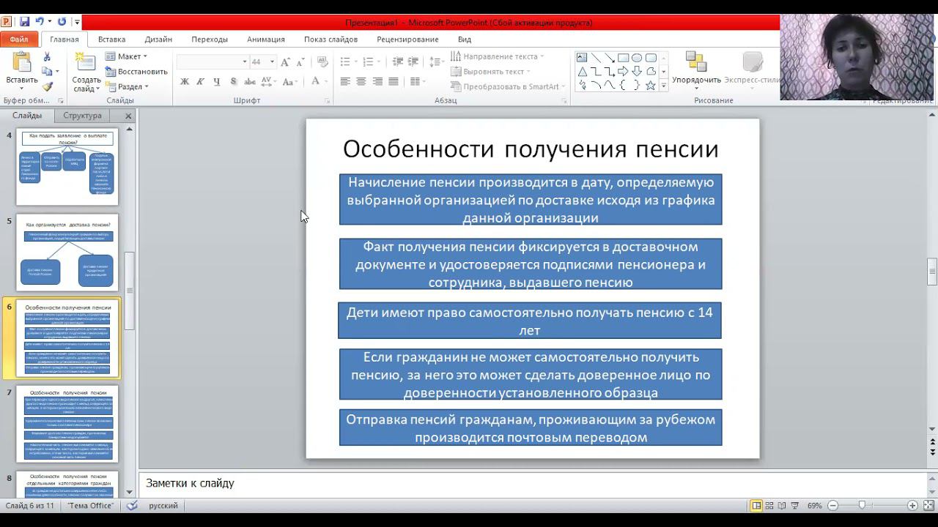This screenshot has width=938, height=527.
Task: Cut selection with the scissors icon
Action: (47, 56)
